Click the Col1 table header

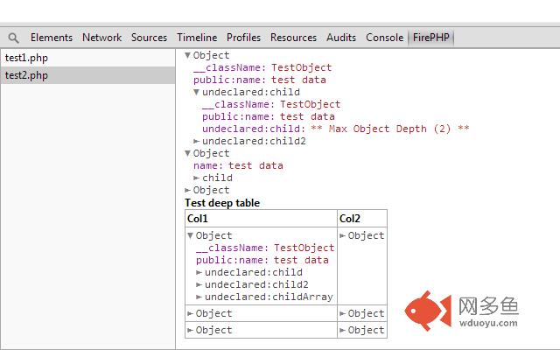pos(199,218)
